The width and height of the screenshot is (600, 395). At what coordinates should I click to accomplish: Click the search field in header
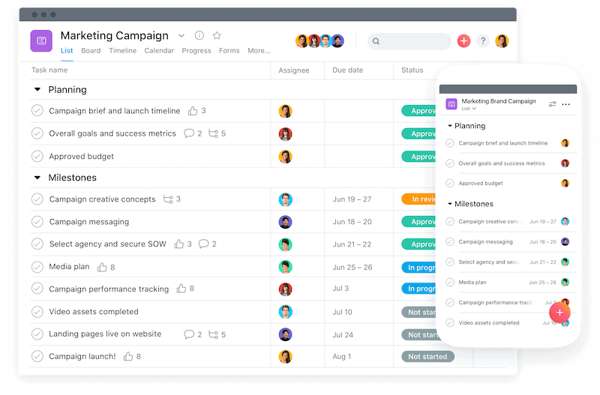(409, 41)
